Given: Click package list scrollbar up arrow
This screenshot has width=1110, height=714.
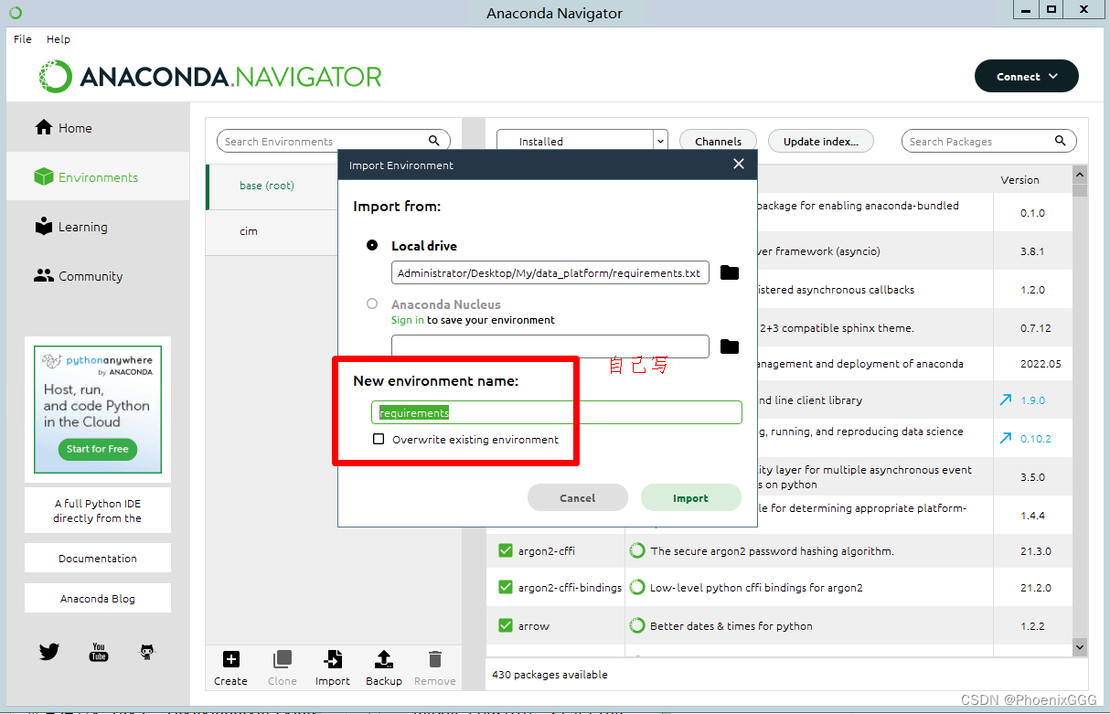Looking at the screenshot, I should 1080,174.
